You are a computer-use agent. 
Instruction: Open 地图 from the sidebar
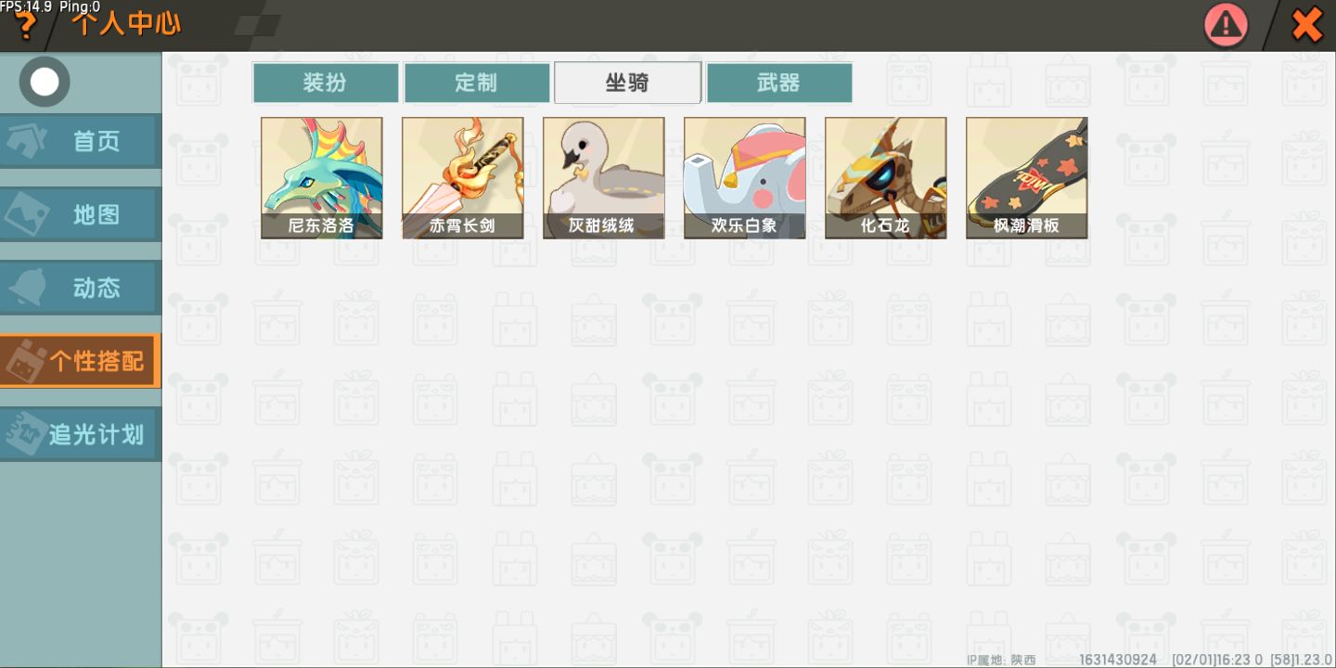pyautogui.click(x=81, y=214)
